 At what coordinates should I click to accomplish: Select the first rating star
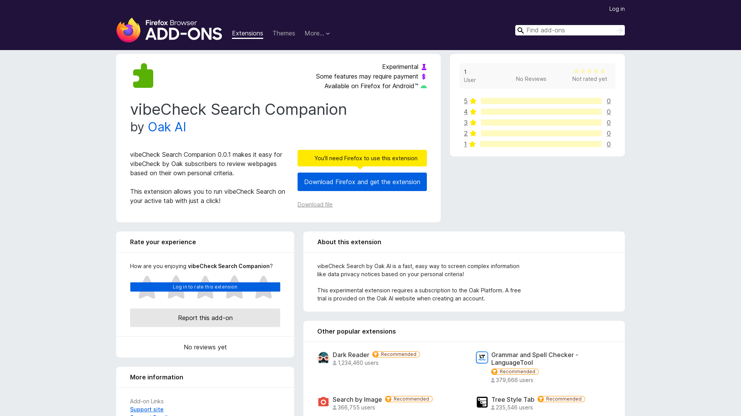tap(147, 287)
